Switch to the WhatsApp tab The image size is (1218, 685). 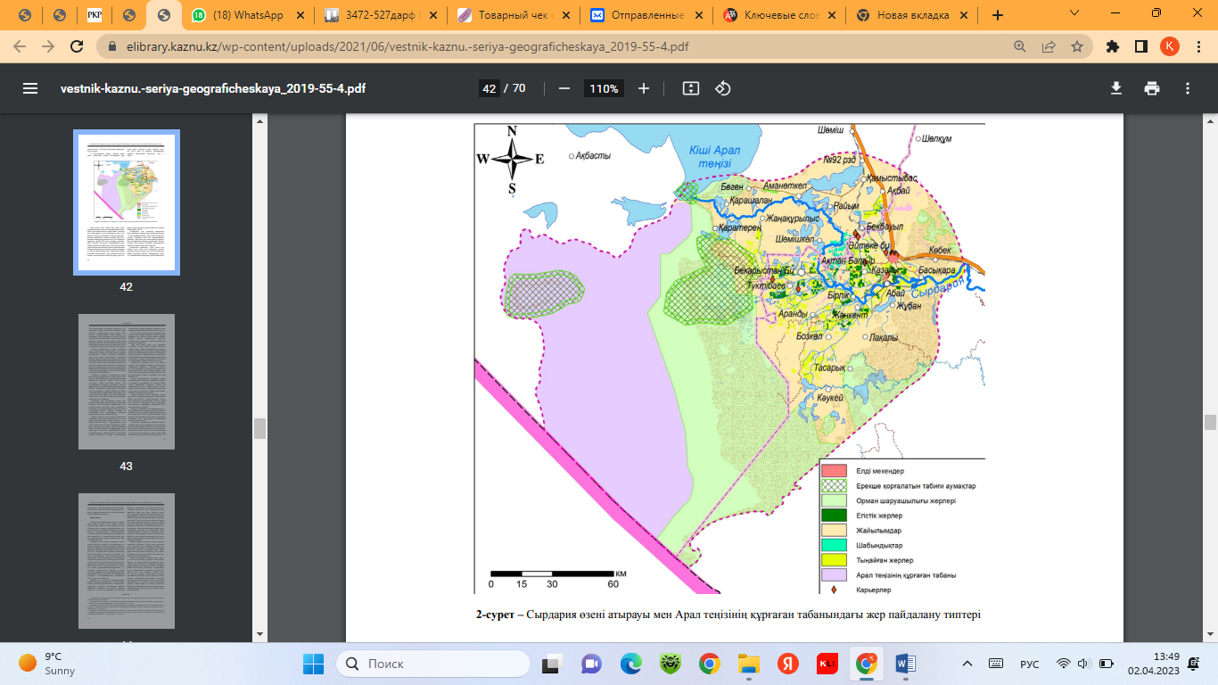247,15
